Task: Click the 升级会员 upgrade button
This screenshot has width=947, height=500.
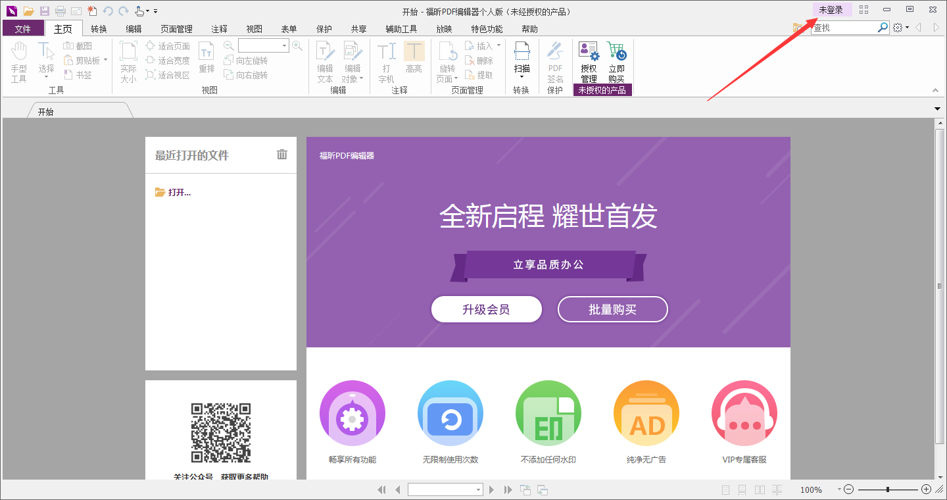Action: point(487,309)
